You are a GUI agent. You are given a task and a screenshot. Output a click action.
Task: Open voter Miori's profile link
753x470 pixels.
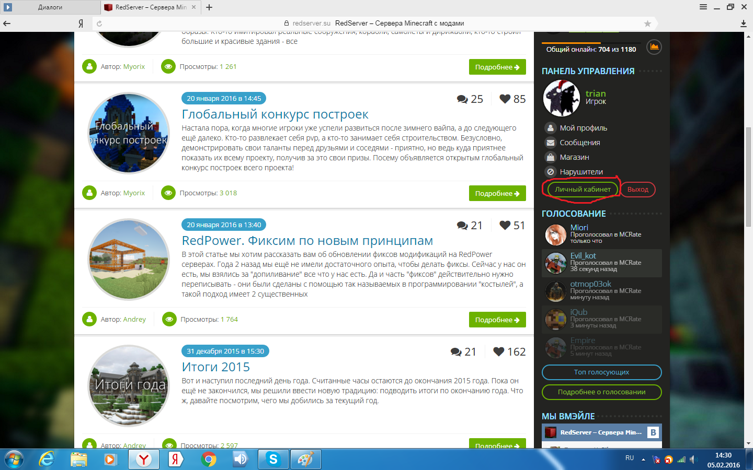point(579,228)
